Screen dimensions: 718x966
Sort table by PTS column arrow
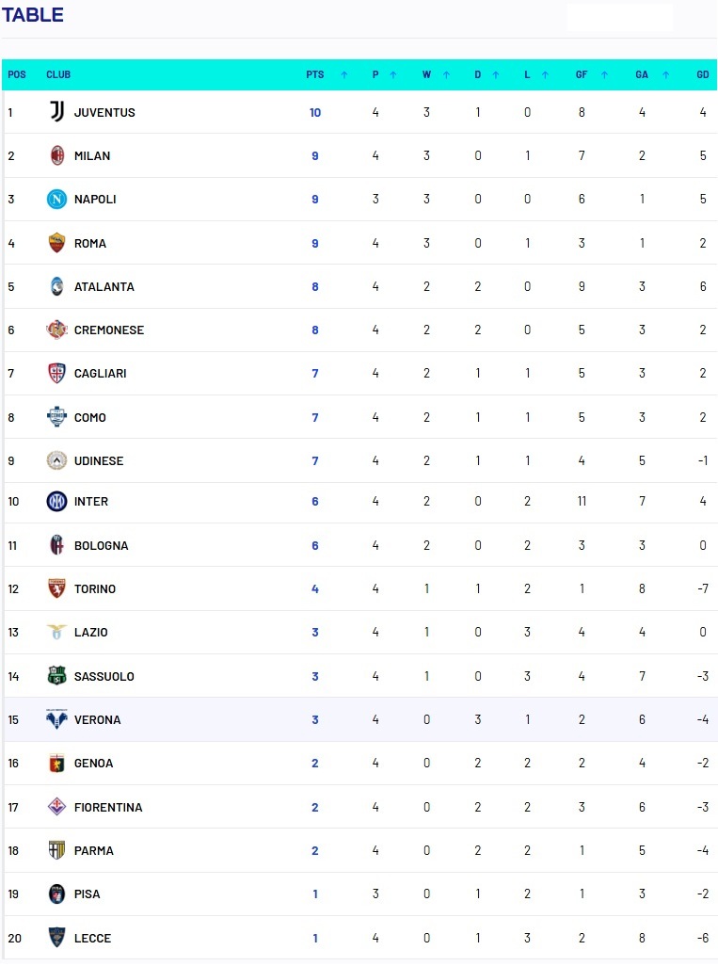pos(344,75)
